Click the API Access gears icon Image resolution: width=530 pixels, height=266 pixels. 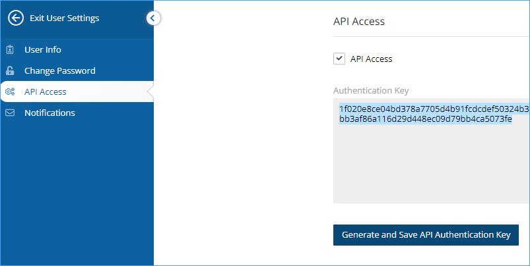(10, 92)
